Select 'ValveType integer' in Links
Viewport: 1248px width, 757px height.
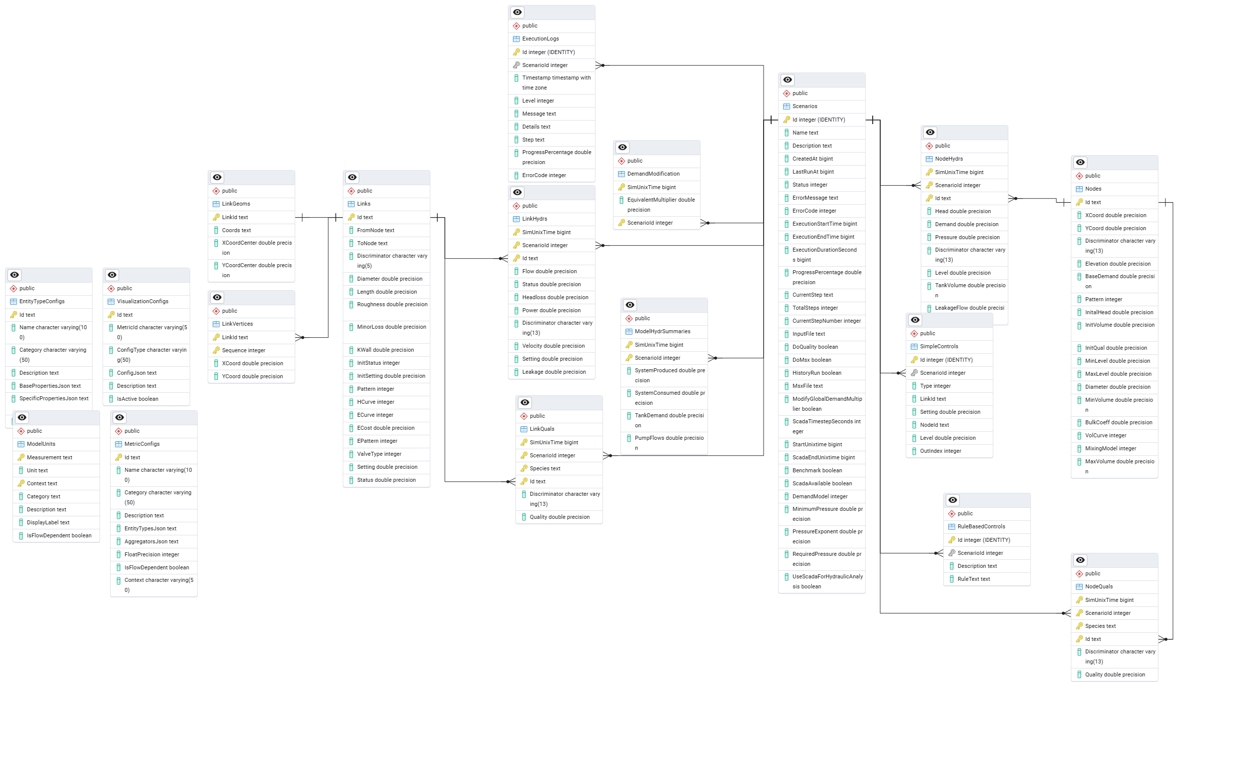pyautogui.click(x=386, y=454)
